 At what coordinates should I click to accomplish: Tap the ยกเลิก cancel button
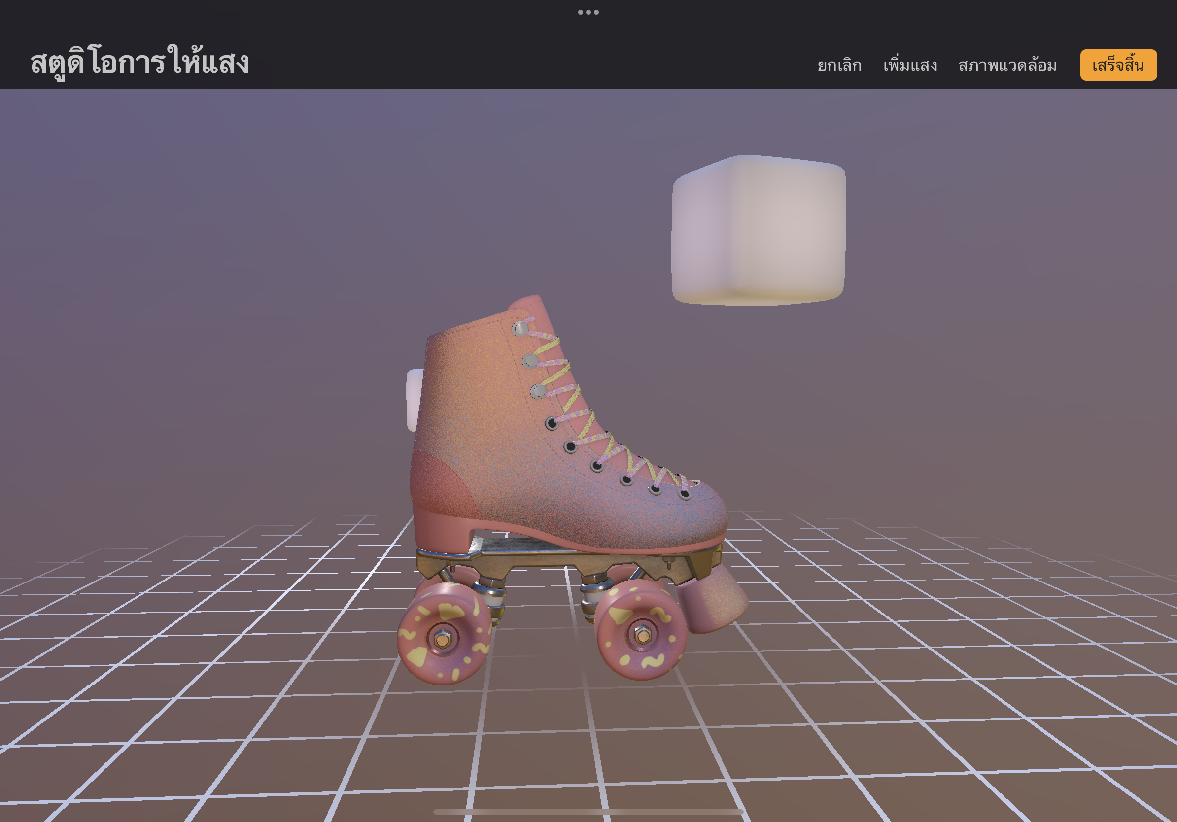(839, 66)
